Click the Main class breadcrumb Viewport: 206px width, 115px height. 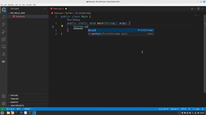(x=69, y=13)
